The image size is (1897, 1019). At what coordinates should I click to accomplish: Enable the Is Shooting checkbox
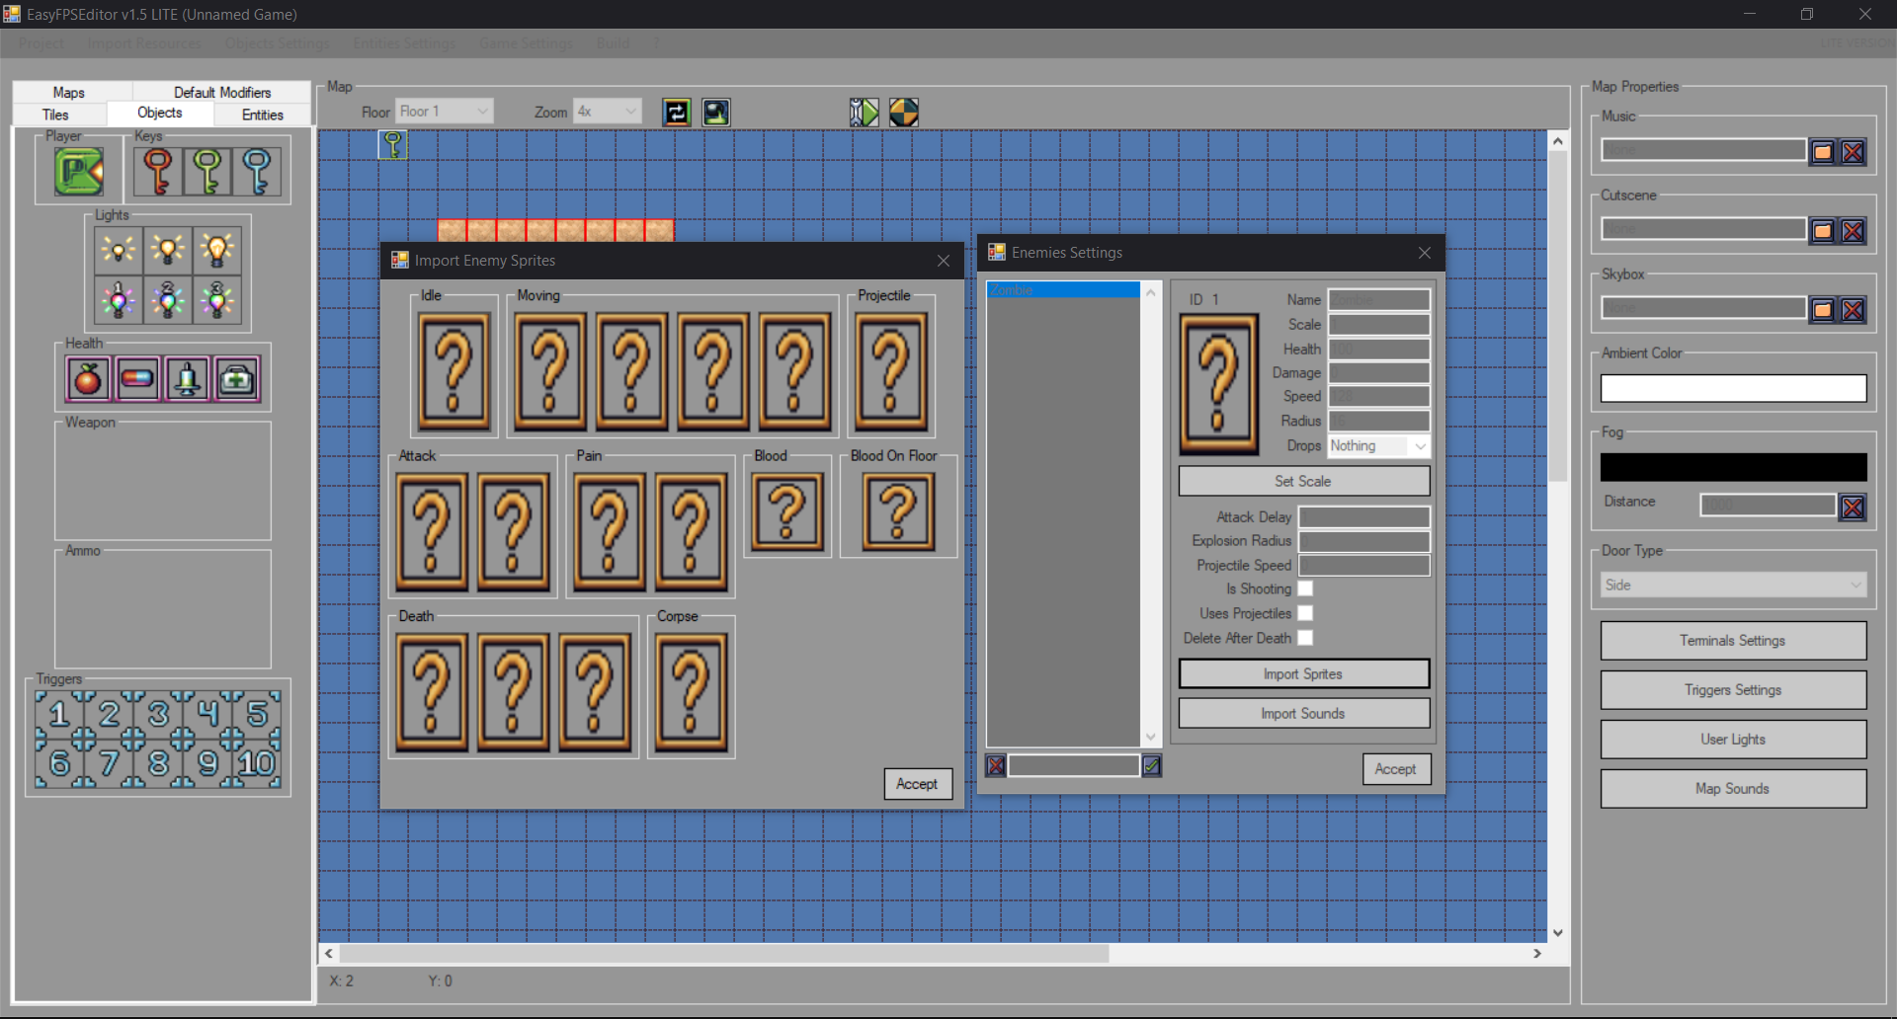(x=1305, y=588)
